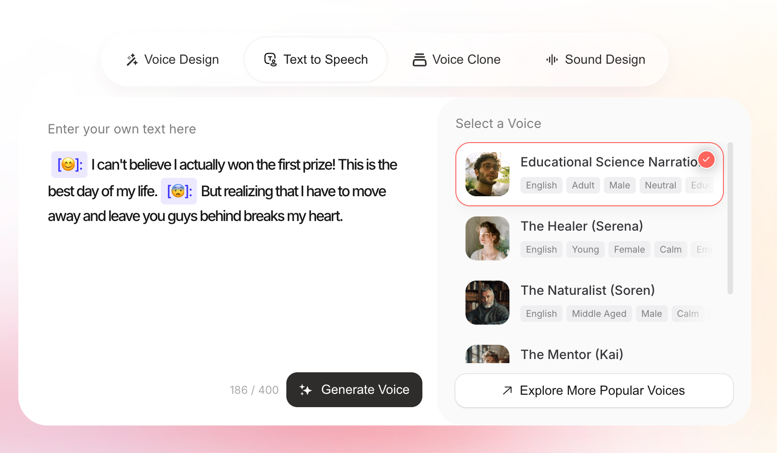Click the voice list scrollbar
Screen dimensions: 777x453
tap(730, 218)
